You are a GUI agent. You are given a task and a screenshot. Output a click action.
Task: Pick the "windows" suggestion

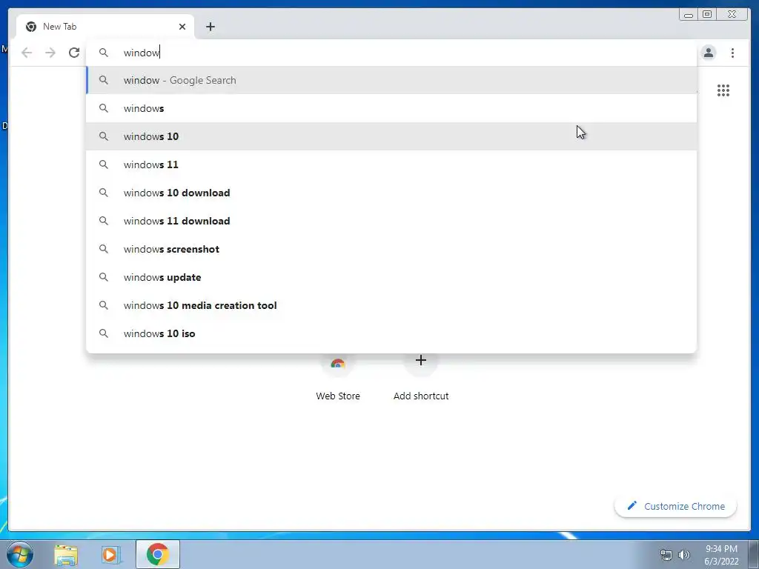[391, 108]
